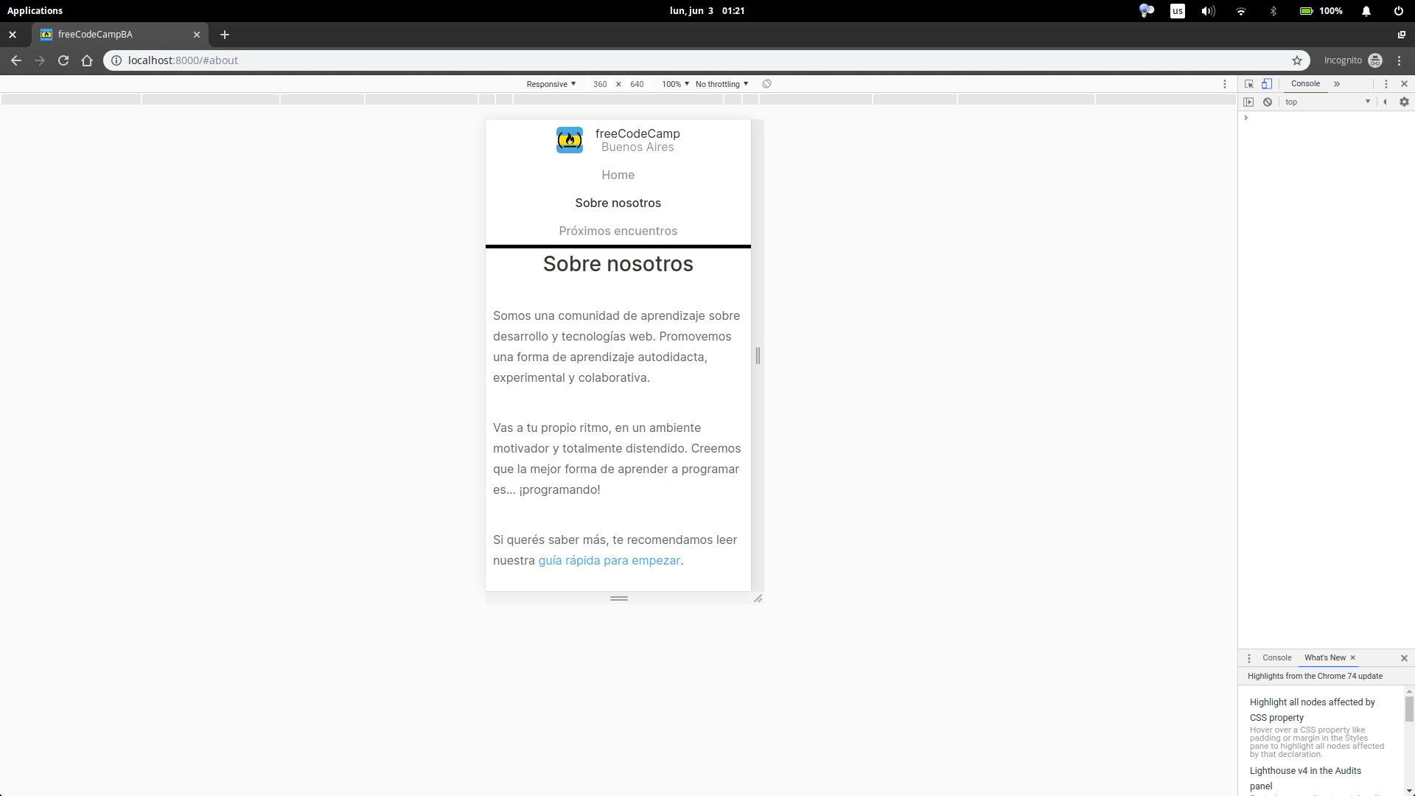Clear the console with ban icon

pyautogui.click(x=1268, y=102)
